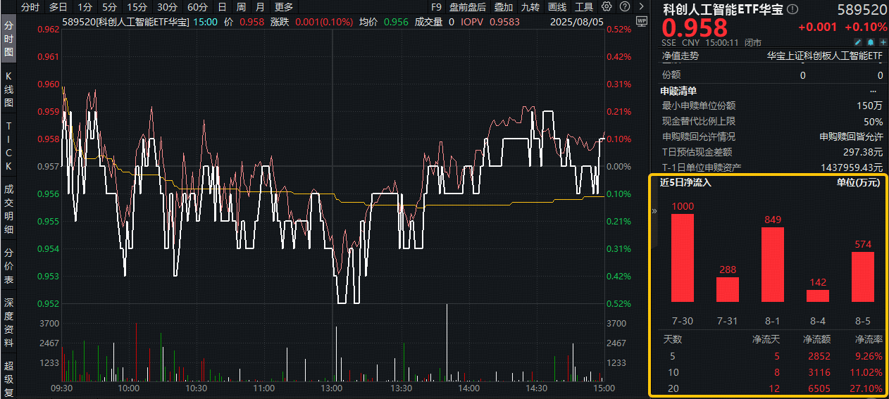Click the plus add-to-watchlist icon
Screen dimensions: 889x399
882,43
